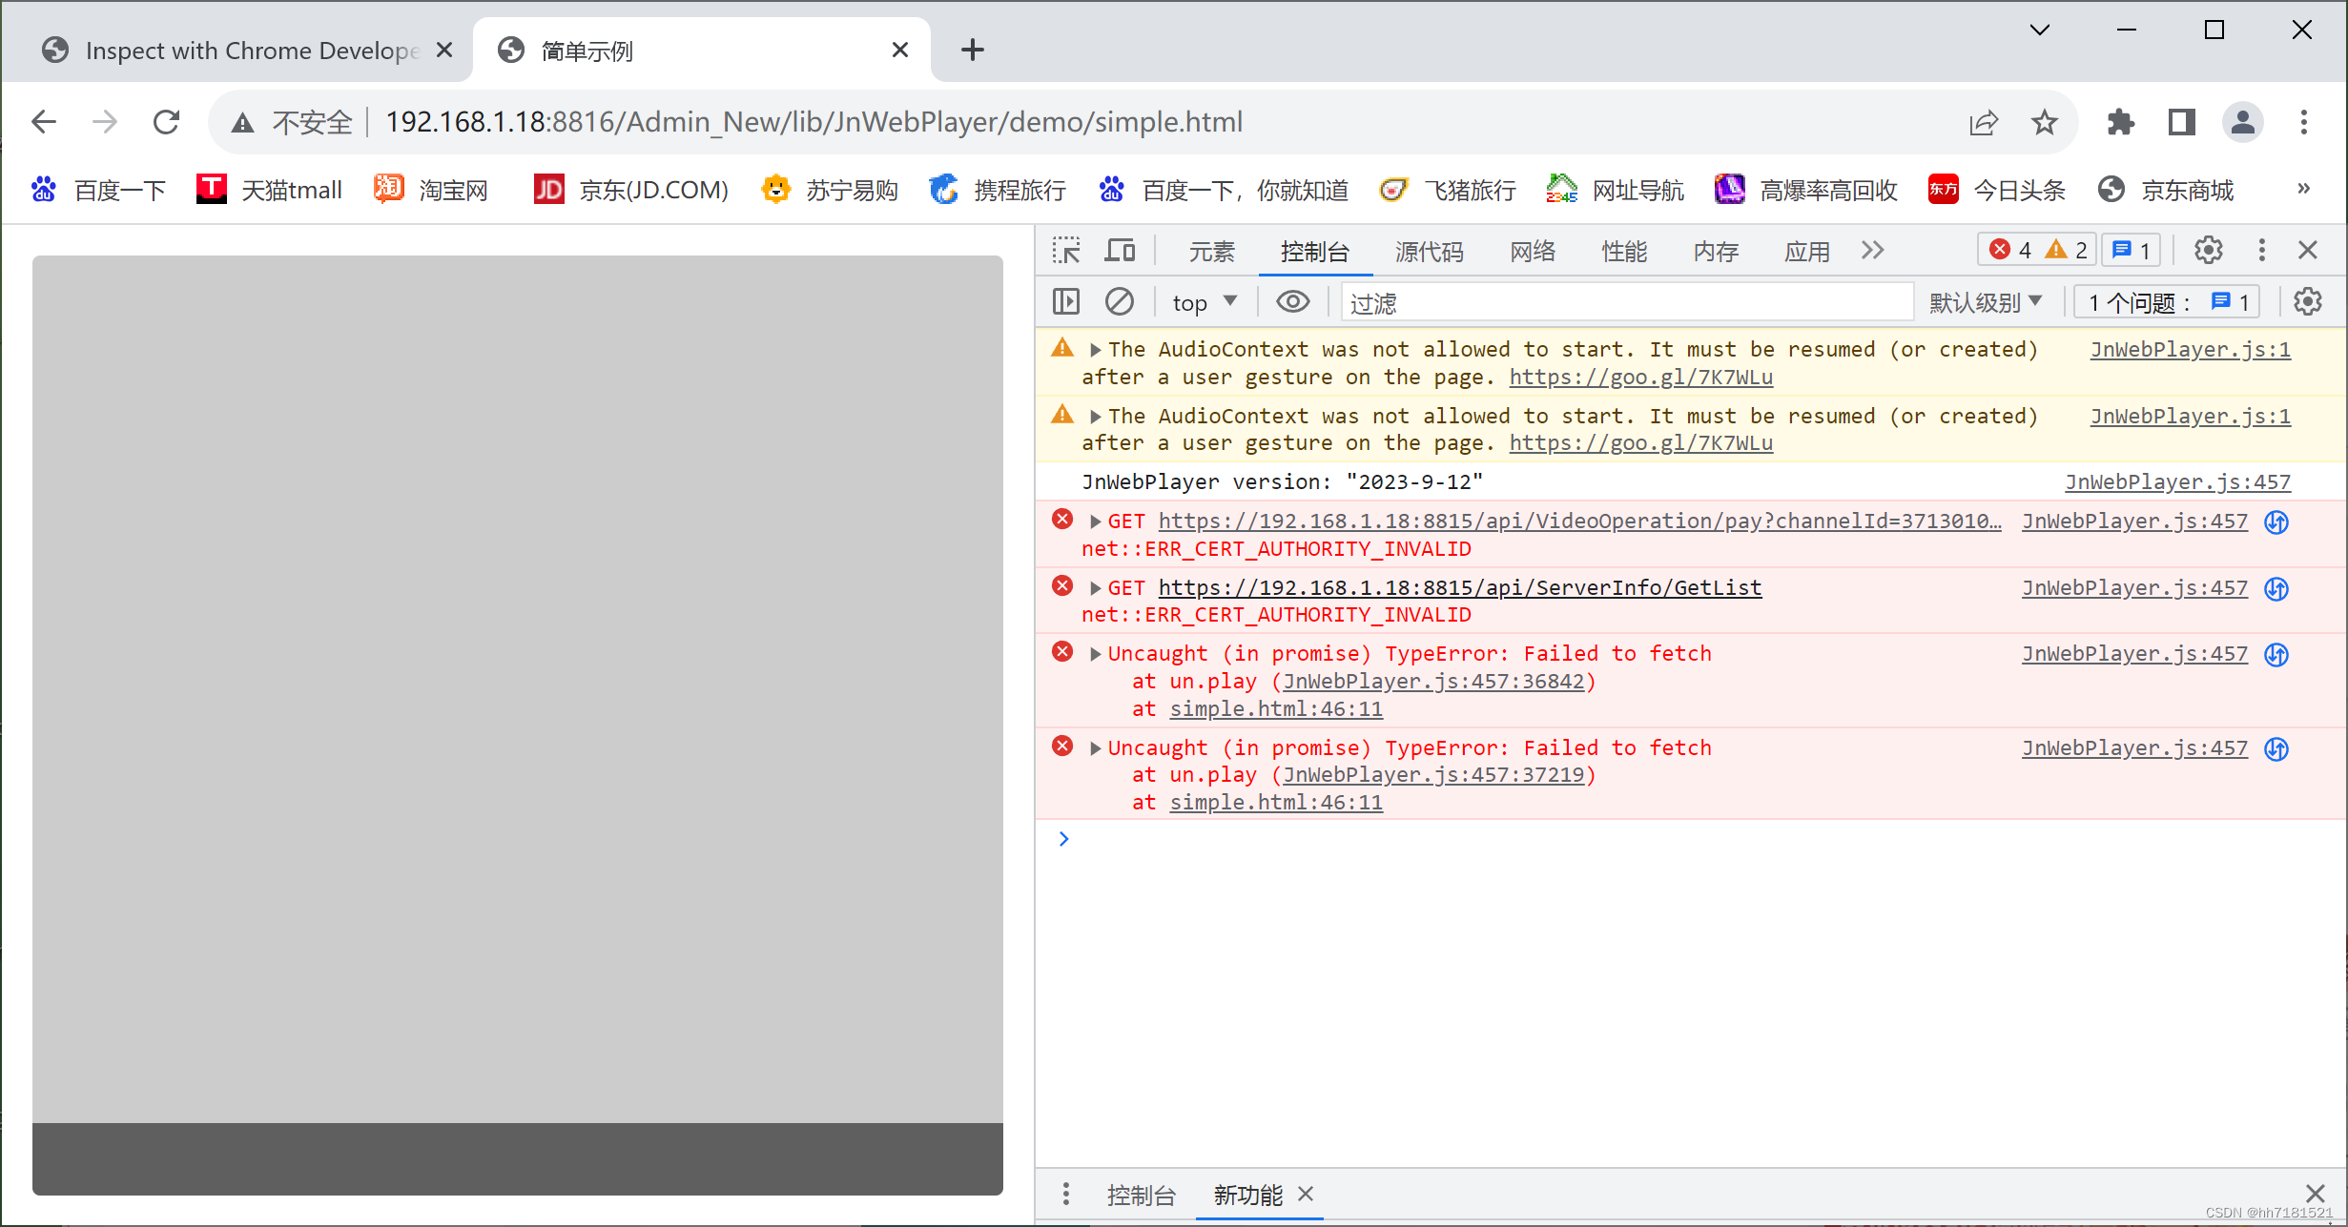Bookmark the page with the star icon
2348x1227 pixels.
2044,122
